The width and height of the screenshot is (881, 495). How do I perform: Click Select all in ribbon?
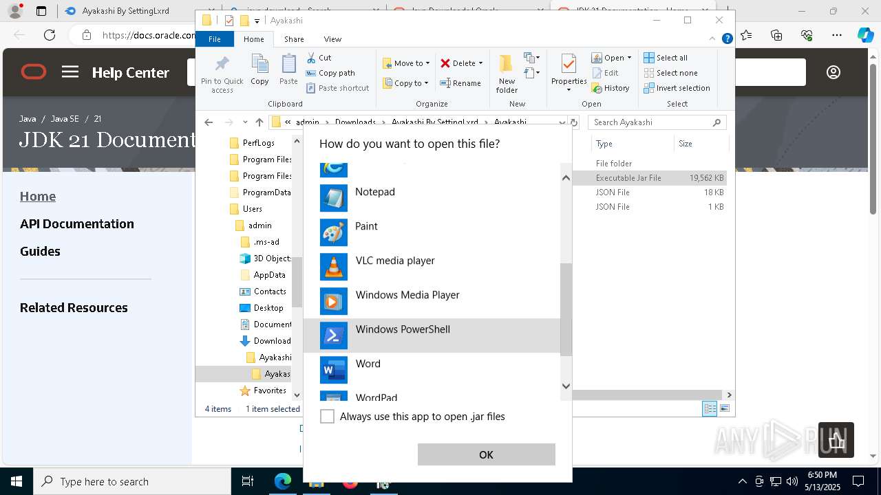pyautogui.click(x=666, y=58)
